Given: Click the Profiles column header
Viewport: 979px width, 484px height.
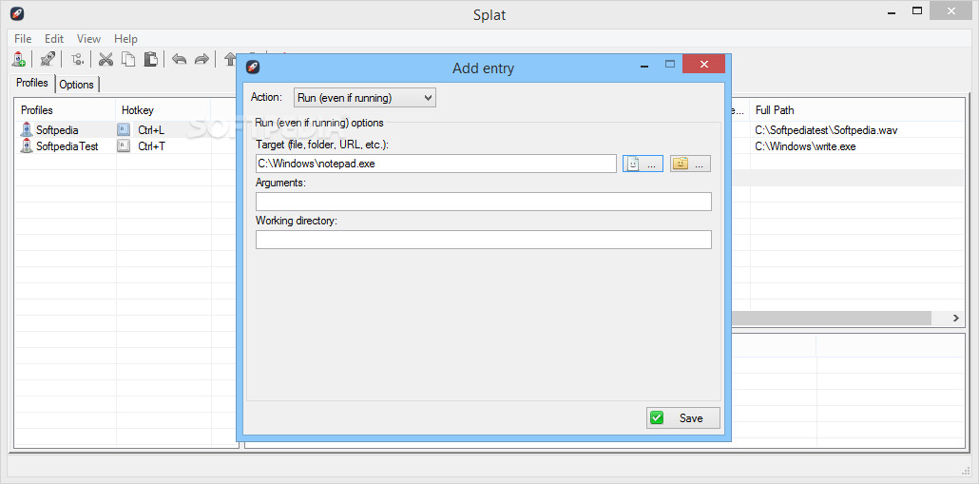Looking at the screenshot, I should (65, 110).
